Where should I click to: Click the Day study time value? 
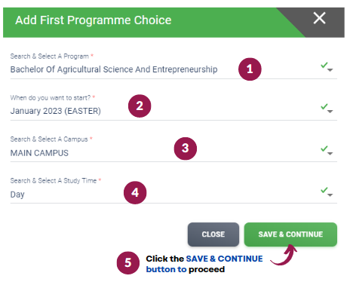point(17,195)
